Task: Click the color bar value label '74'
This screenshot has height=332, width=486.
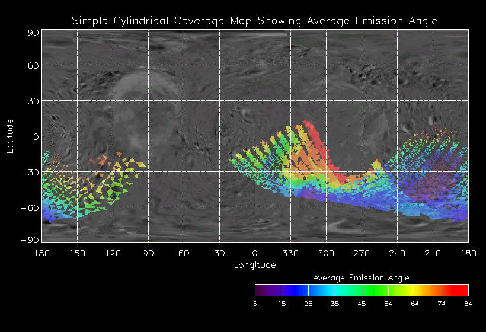Action: (x=442, y=304)
